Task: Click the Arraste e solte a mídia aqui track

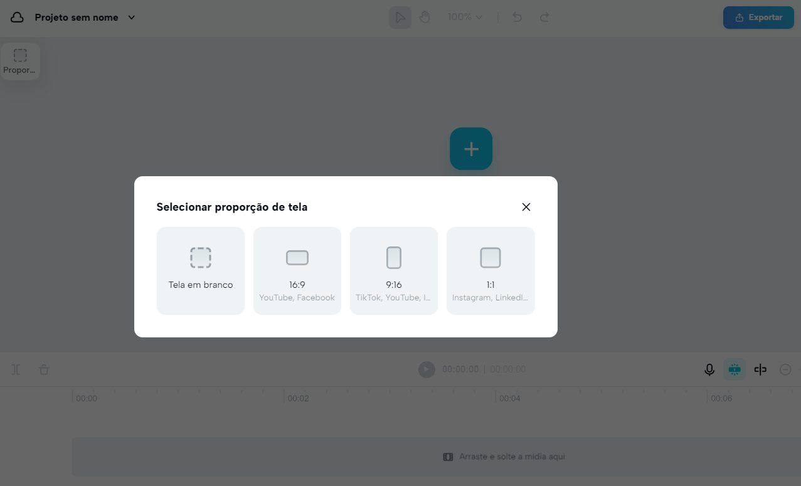Action: pyautogui.click(x=437, y=457)
